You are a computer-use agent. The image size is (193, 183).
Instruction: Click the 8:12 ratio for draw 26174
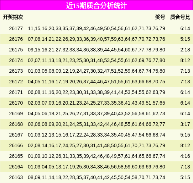coord(185,60)
